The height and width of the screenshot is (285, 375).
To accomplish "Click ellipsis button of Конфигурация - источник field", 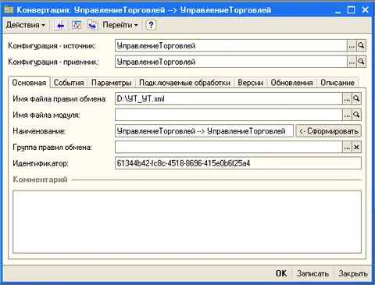I will (x=352, y=46).
